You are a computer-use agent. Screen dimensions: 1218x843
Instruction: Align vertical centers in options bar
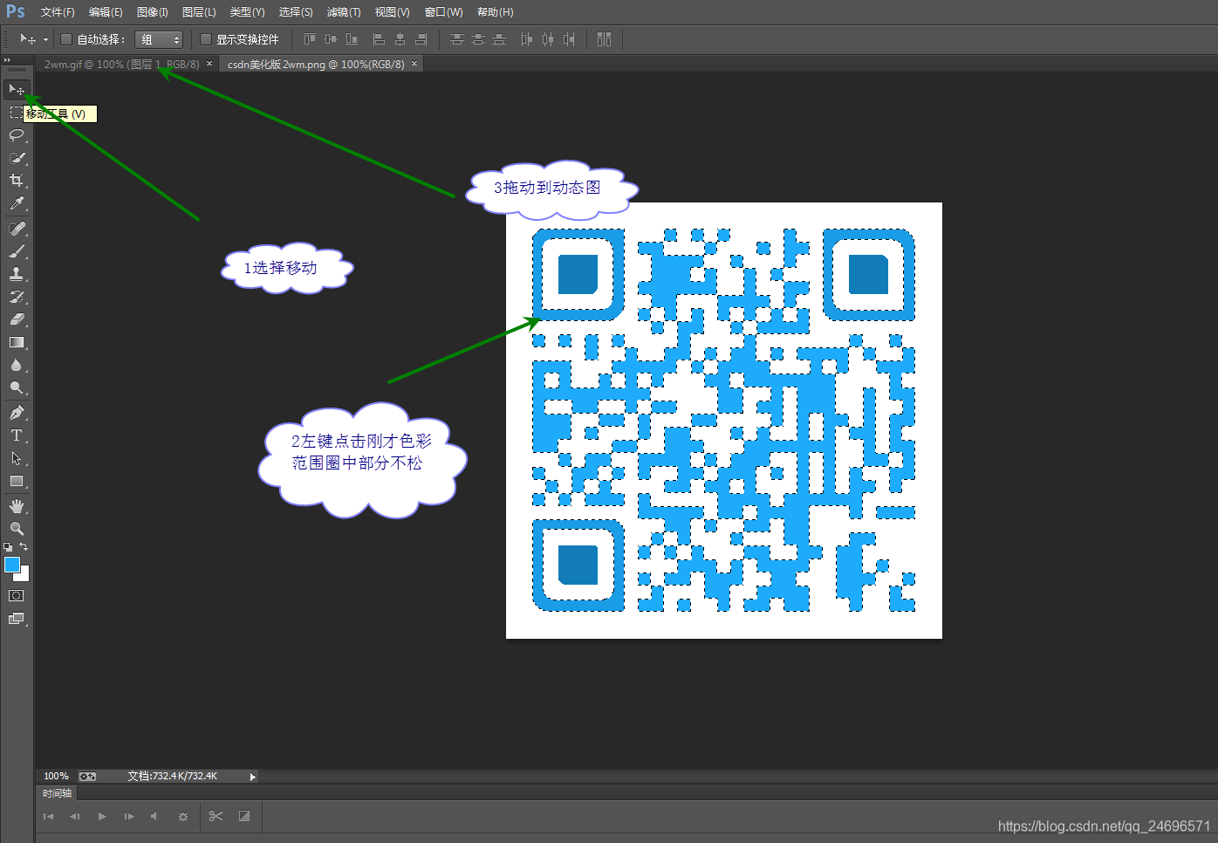330,39
